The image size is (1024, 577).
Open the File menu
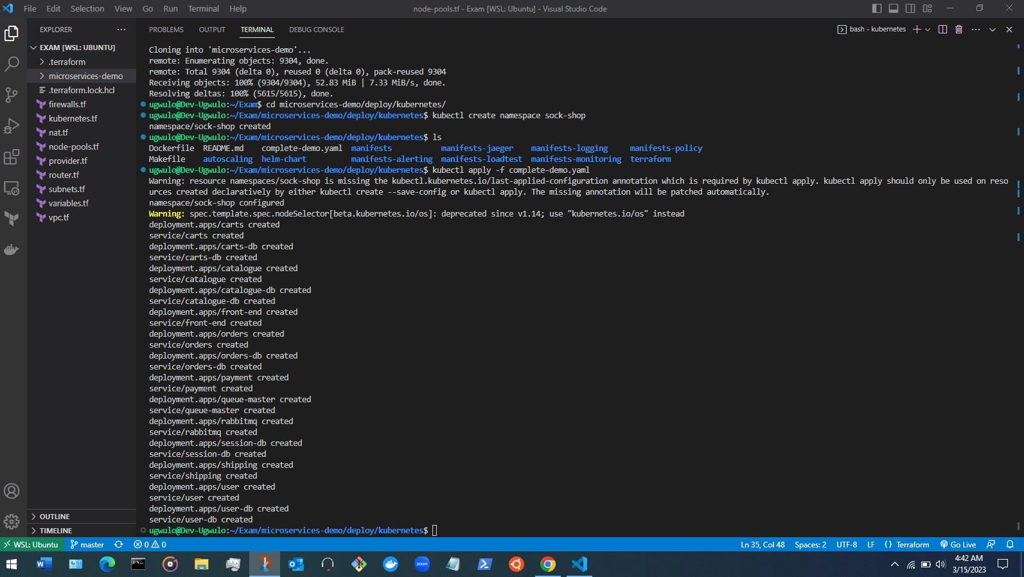[x=30, y=8]
